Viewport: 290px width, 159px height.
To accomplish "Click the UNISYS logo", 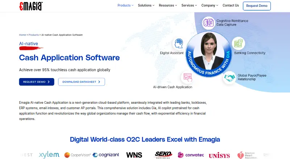I will point(219,155).
